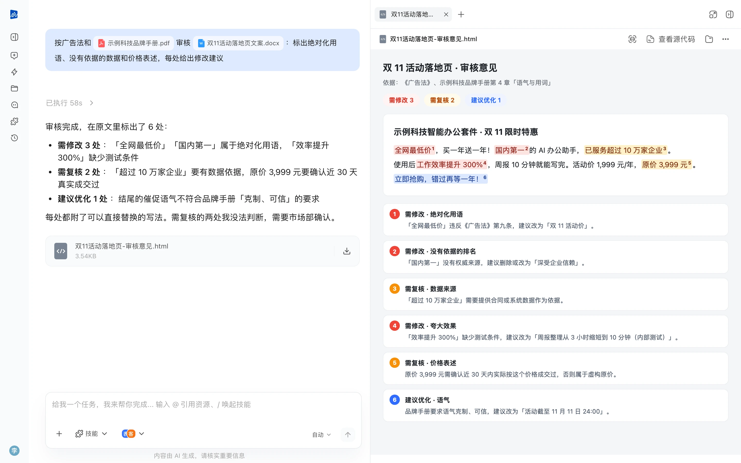This screenshot has width=741, height=463.
Task: Click highlighted text 国内第一
Action: click(x=512, y=150)
